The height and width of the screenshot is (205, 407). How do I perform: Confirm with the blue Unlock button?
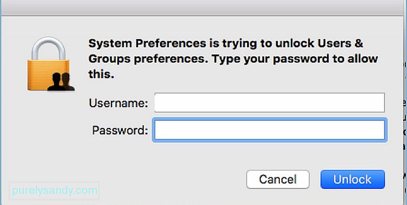[x=353, y=179]
